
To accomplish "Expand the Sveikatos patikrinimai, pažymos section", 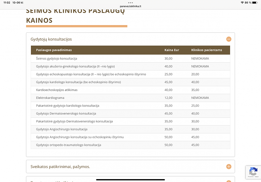I will 60,167.
